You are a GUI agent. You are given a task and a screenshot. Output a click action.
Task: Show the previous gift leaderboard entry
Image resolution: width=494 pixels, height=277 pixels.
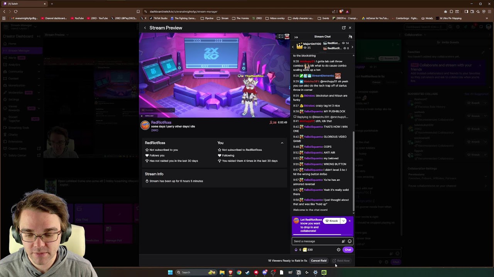click(x=293, y=47)
